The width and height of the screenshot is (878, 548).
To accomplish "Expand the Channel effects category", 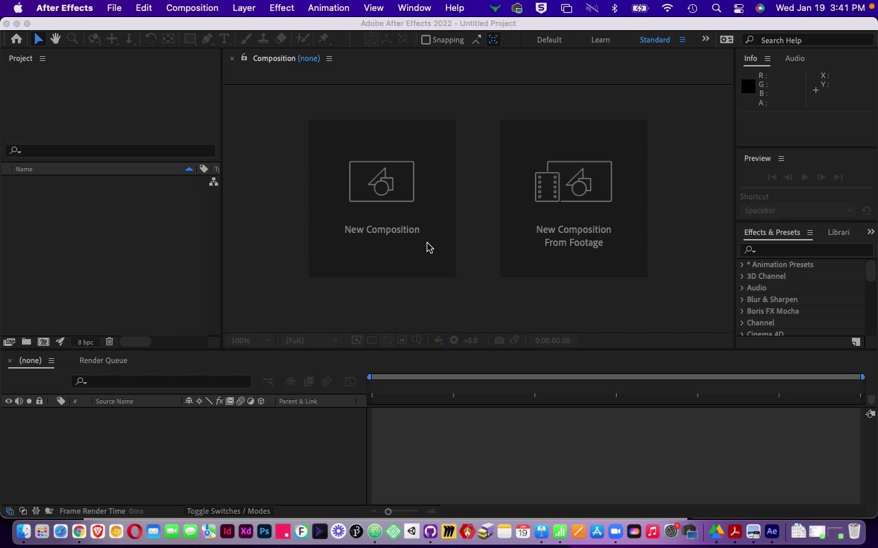I will coord(741,323).
